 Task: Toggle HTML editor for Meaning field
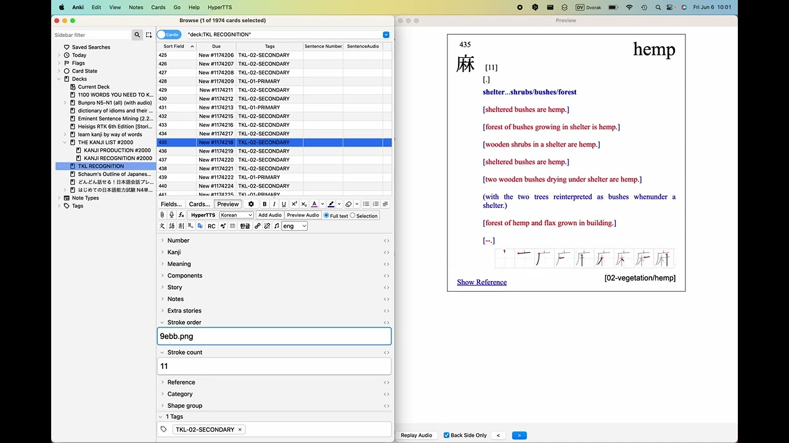click(x=386, y=264)
